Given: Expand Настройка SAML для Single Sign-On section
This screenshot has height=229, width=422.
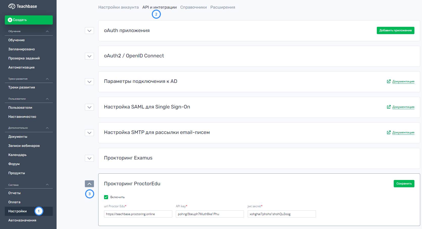Looking at the screenshot, I should tap(89, 107).
